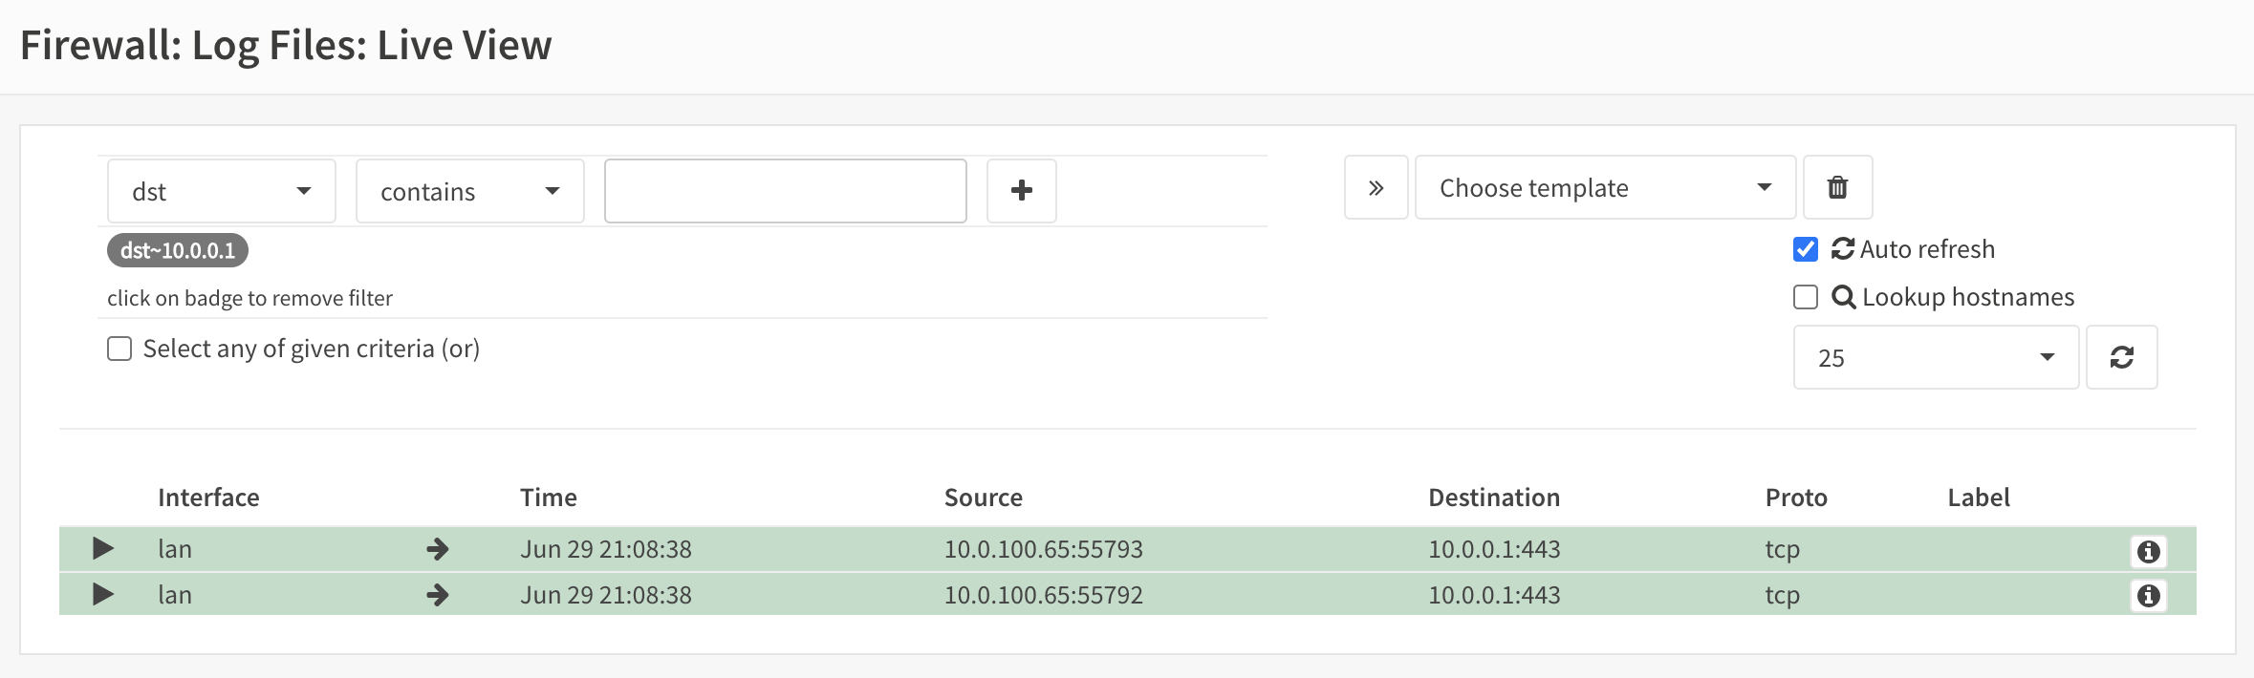Image resolution: width=2254 pixels, height=678 pixels.
Task: Refresh log with the reload icon button
Action: pos(2121,357)
